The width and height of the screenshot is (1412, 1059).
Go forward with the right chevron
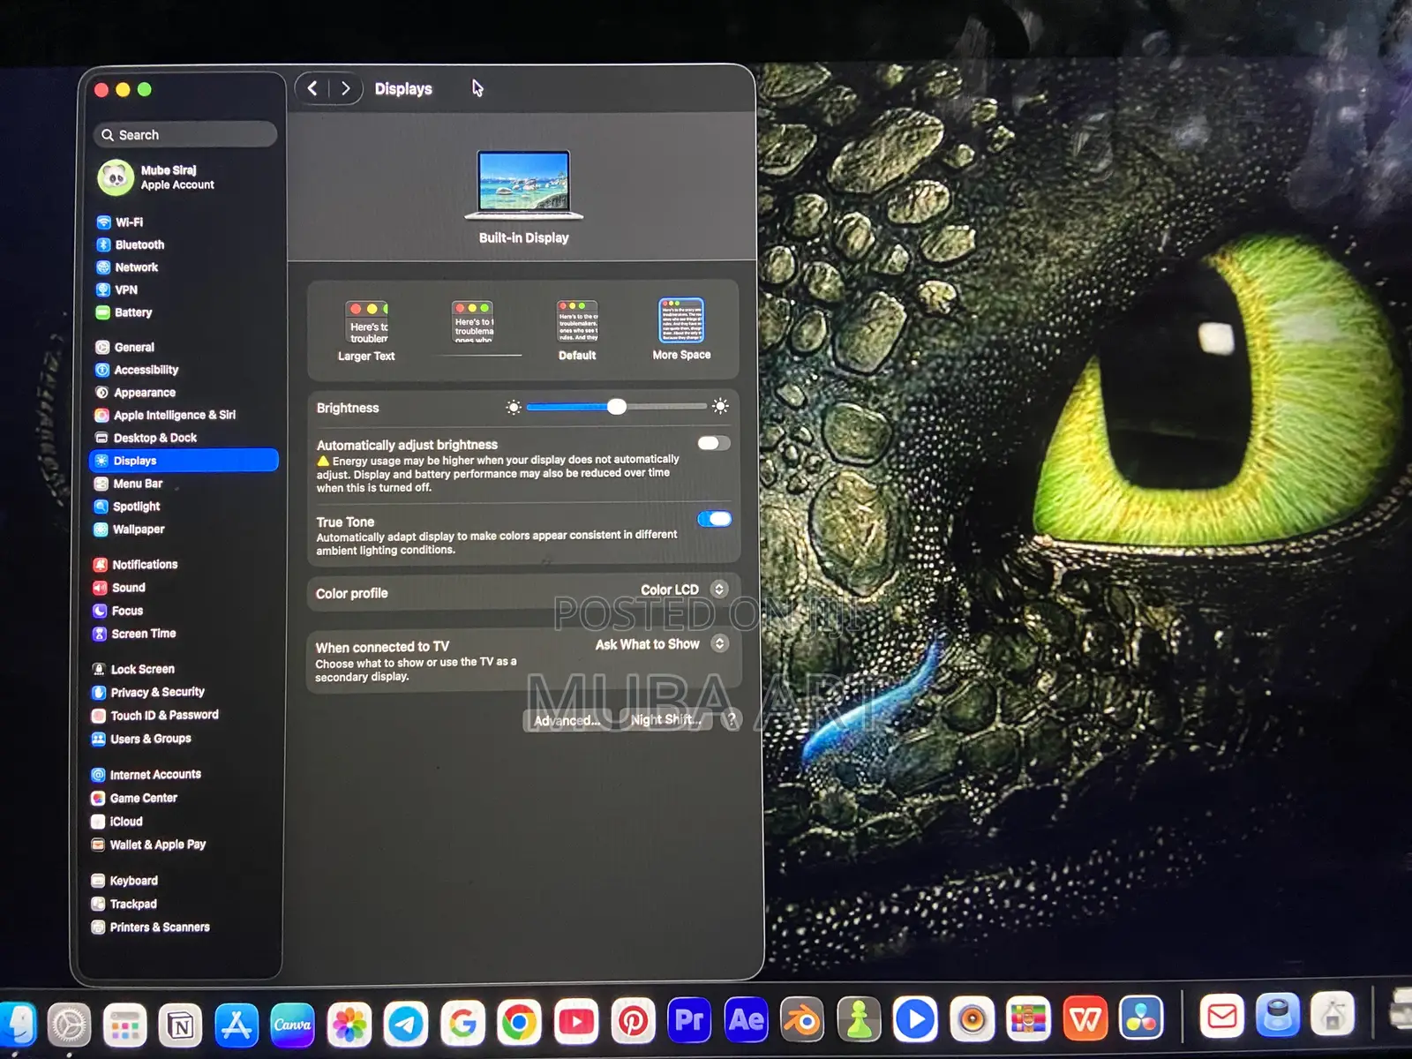click(x=346, y=88)
